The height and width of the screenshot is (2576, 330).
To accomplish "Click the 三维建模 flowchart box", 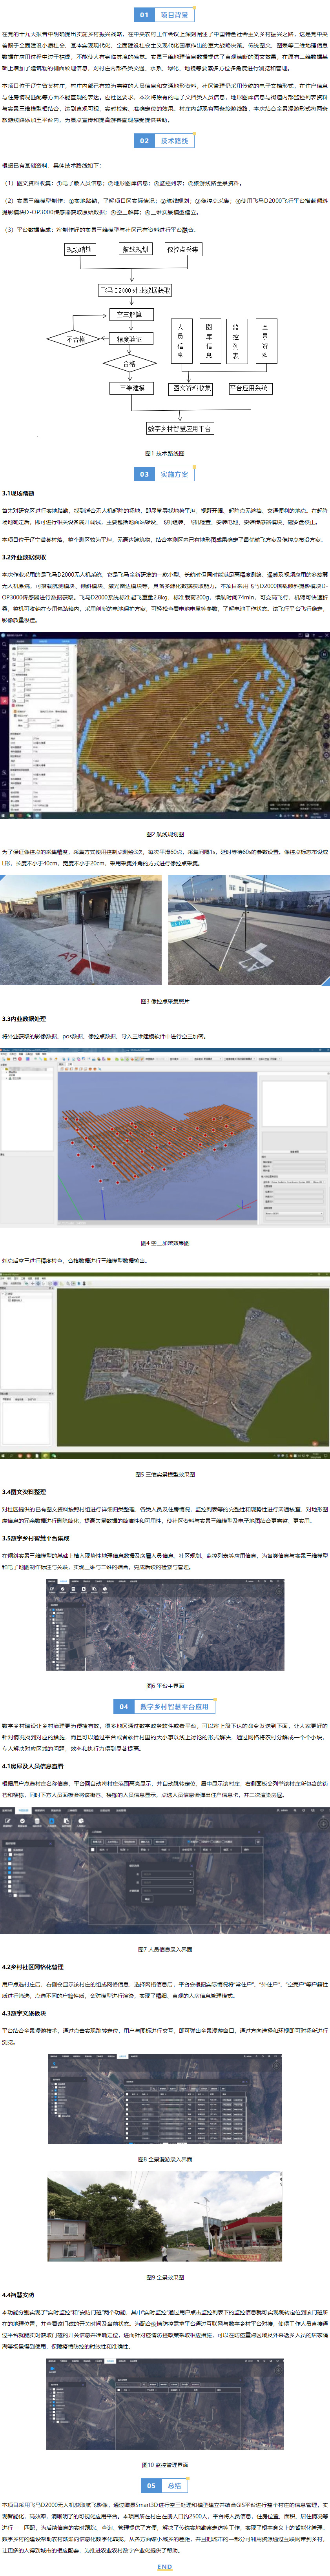I will point(132,388).
